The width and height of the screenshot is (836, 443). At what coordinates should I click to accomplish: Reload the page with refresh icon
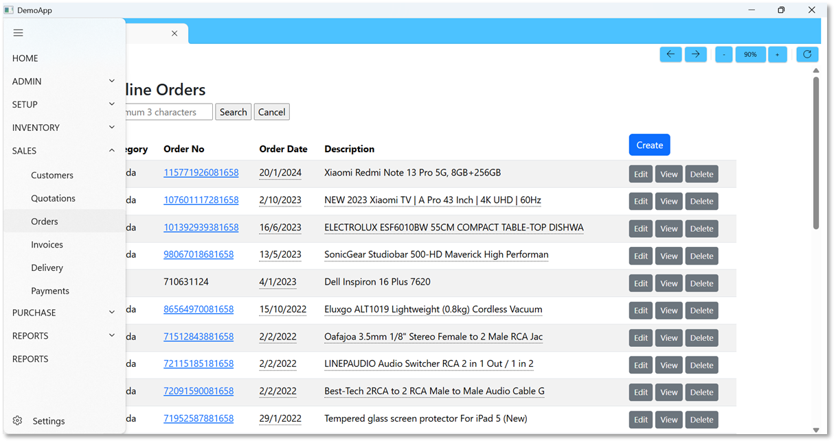[x=807, y=54]
